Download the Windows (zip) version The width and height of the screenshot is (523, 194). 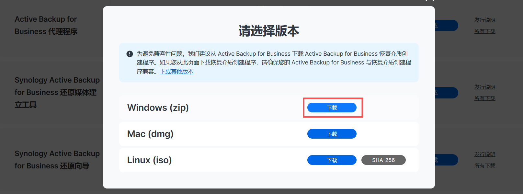tap(332, 108)
